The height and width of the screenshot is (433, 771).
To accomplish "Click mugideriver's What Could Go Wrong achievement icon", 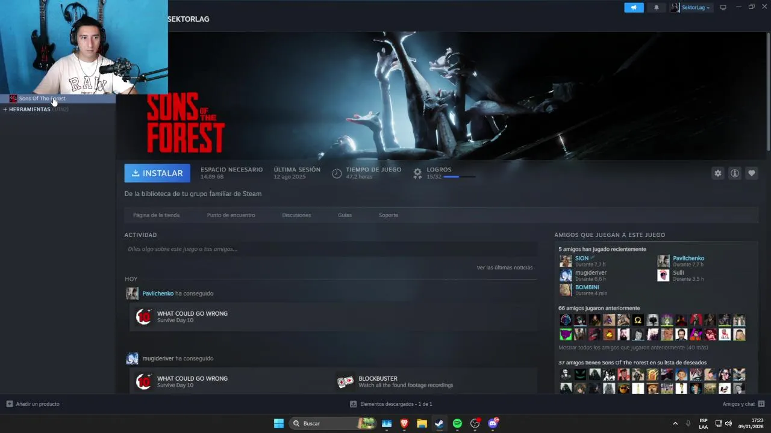I will point(143,382).
